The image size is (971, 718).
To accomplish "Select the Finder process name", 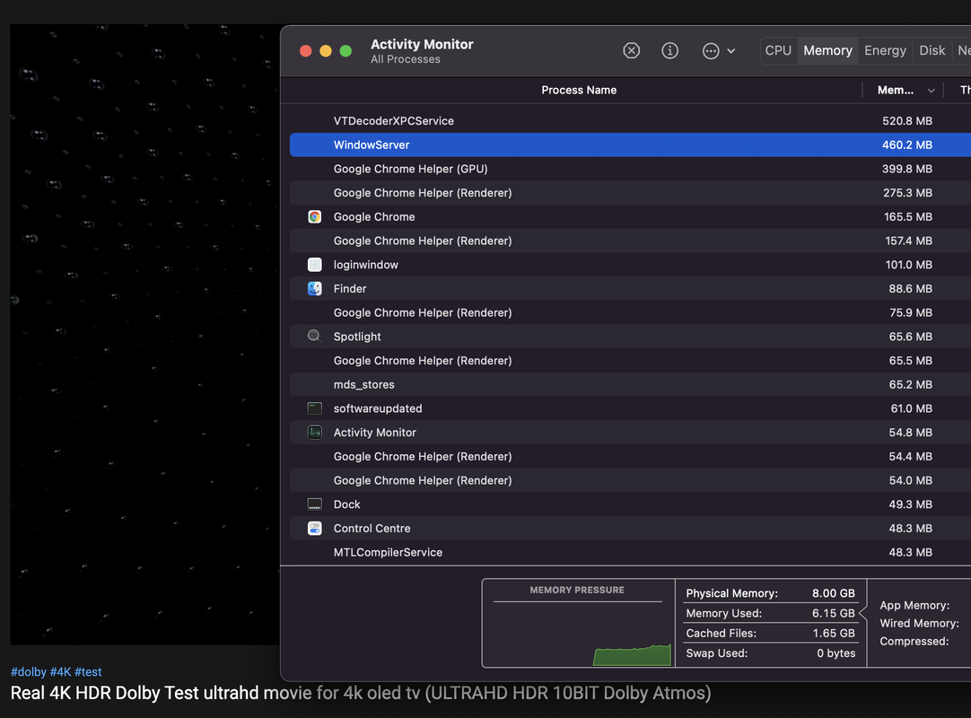I will pyautogui.click(x=350, y=289).
